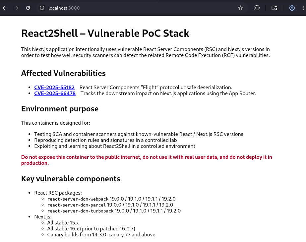Viewport: 306px width, 242px height.
Task: Follow the CVE-2025-66478 link
Action: pyautogui.click(x=55, y=93)
